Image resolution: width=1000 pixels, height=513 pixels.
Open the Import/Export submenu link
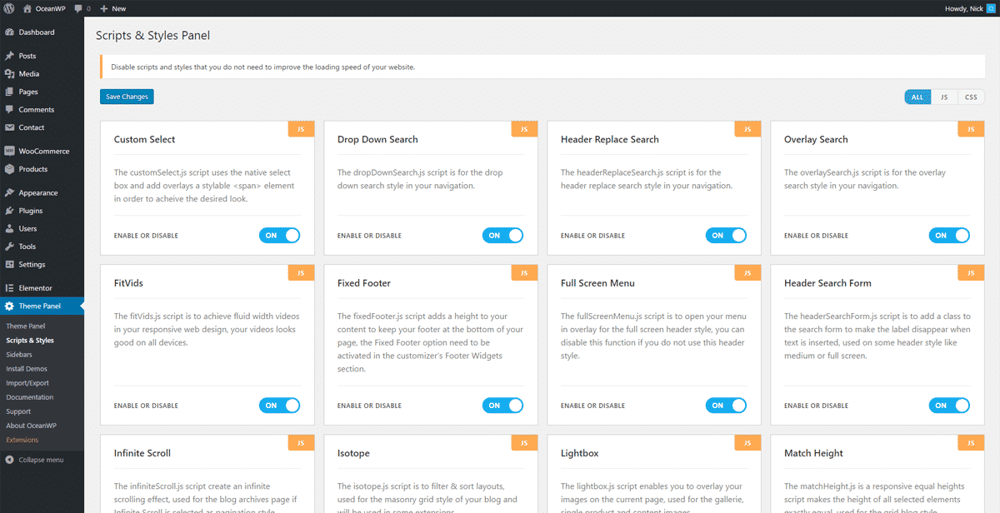[x=27, y=383]
